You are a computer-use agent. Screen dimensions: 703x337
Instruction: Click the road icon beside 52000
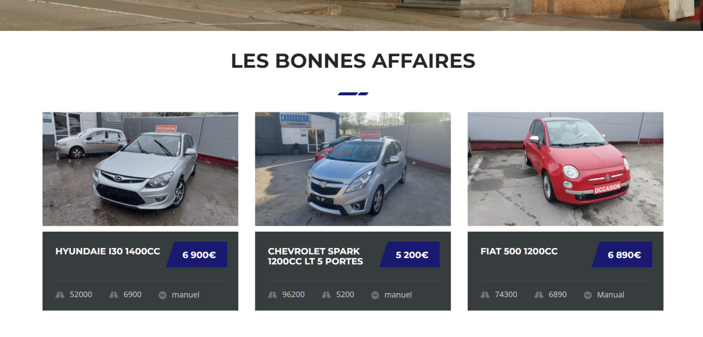click(x=60, y=295)
